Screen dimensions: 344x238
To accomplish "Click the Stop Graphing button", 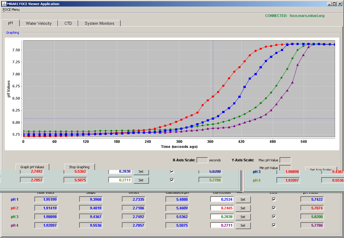I will tap(79, 167).
